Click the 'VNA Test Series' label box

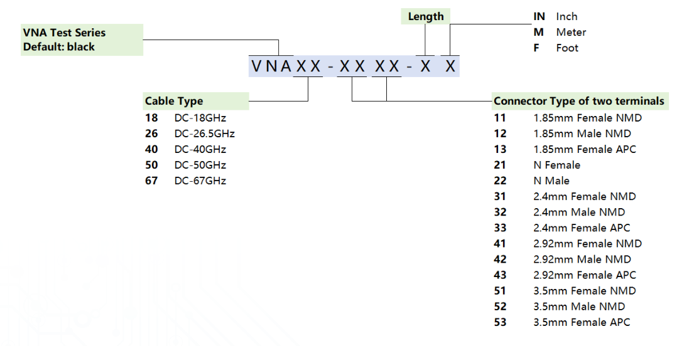(x=82, y=39)
